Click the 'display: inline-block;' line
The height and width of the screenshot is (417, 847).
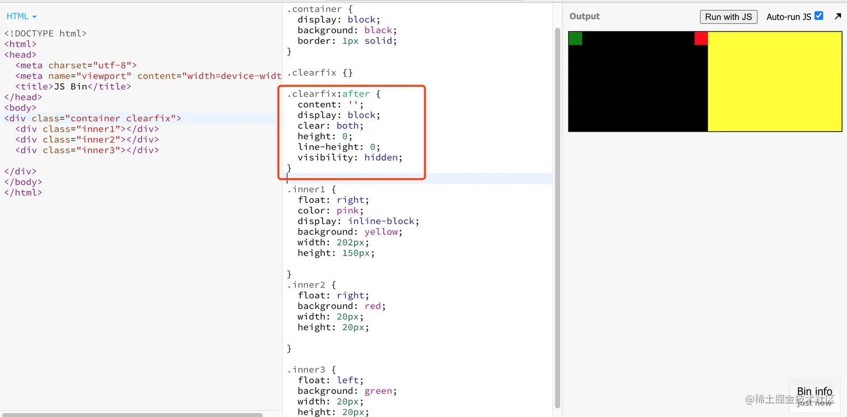coord(359,222)
